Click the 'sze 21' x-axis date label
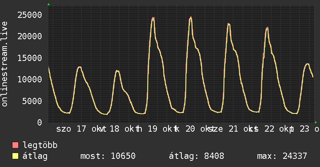 pyautogui.click(x=223, y=129)
